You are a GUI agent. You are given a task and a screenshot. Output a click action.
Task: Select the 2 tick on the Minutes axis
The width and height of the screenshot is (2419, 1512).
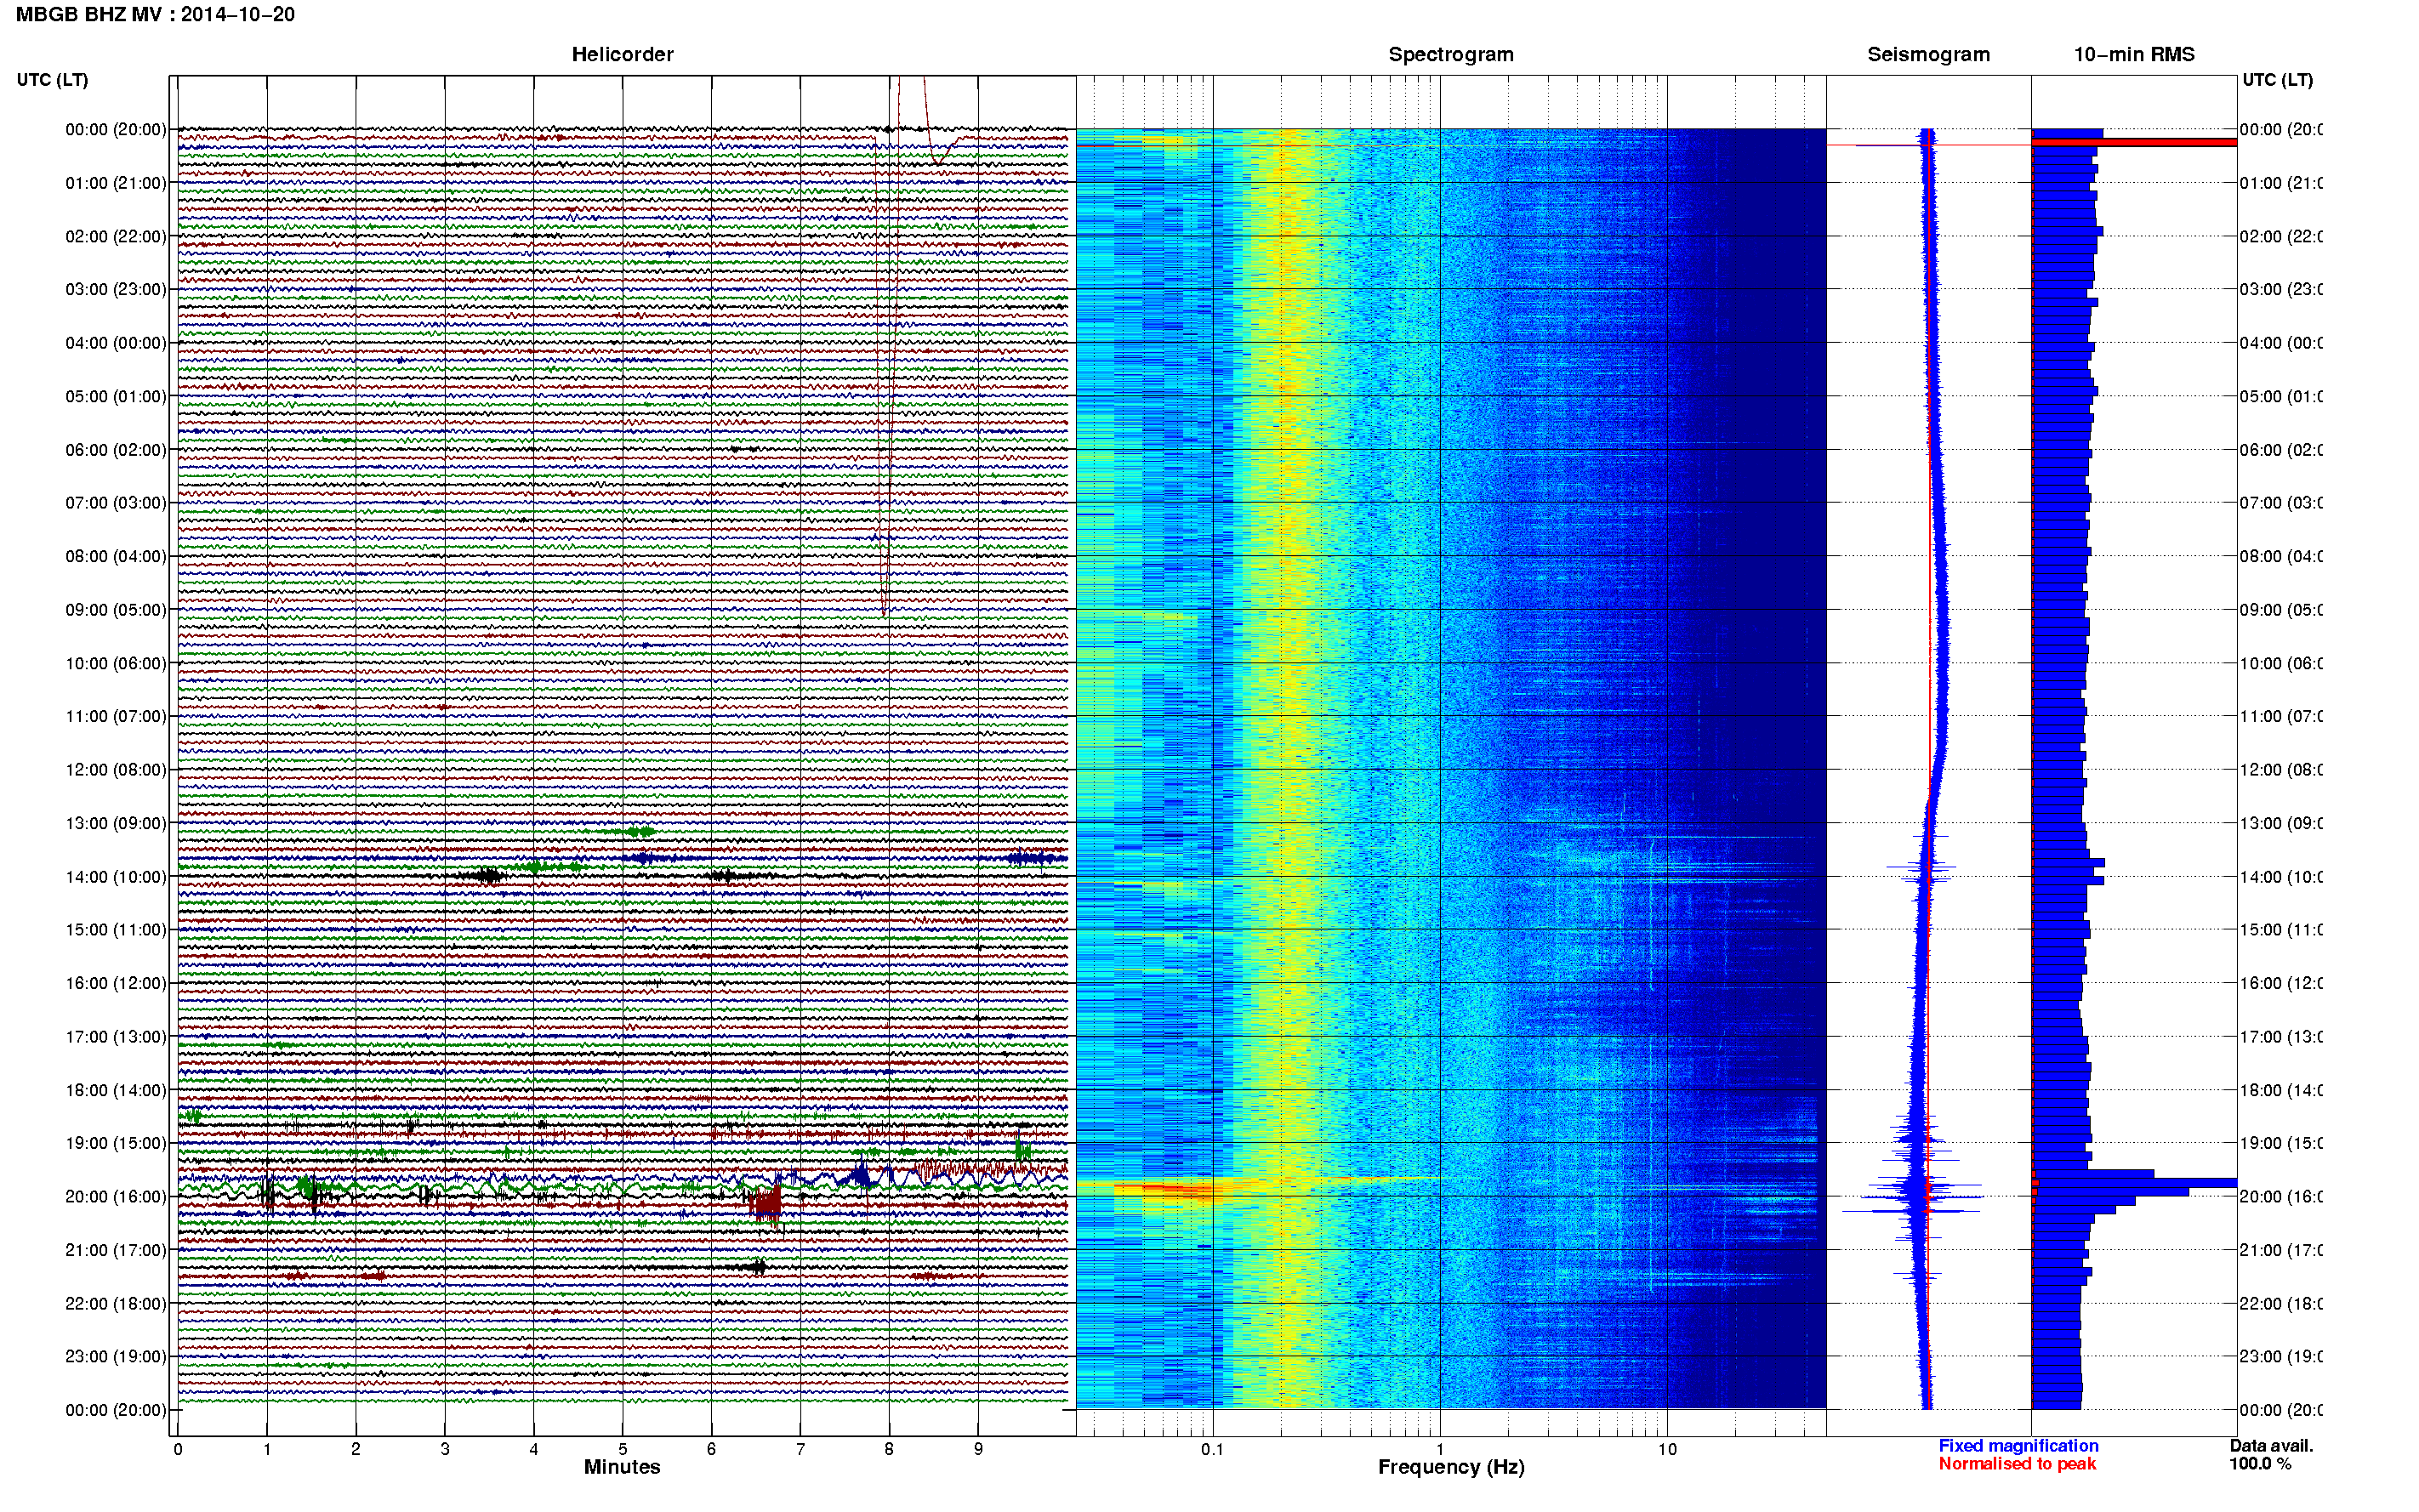point(356,1449)
